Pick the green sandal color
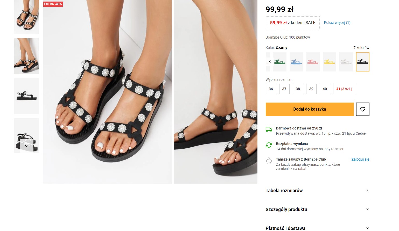This screenshot has height=231, width=399. point(279,62)
